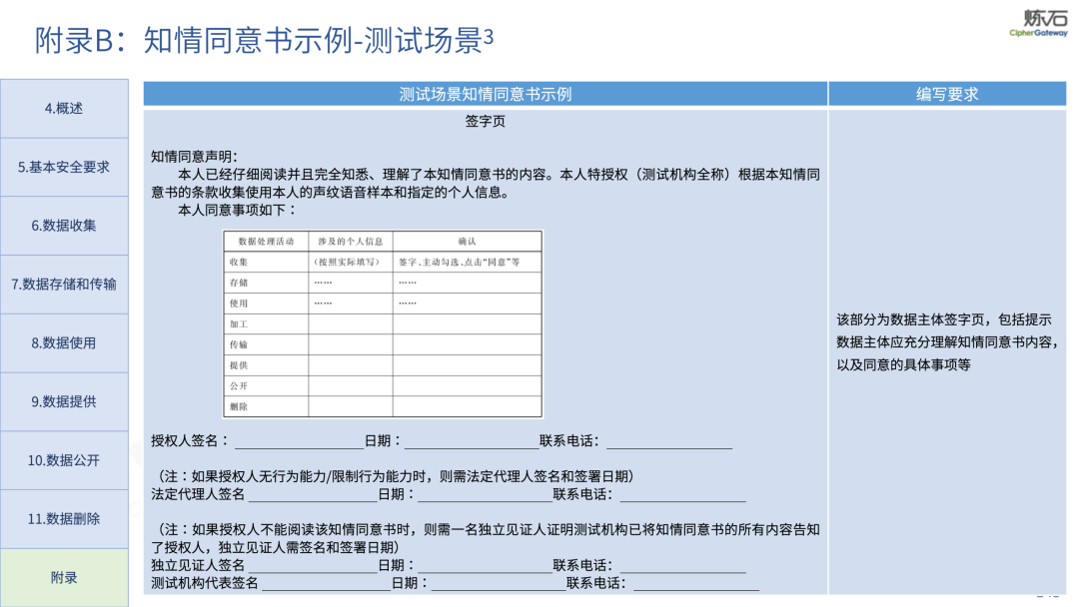This screenshot has width=1079, height=607.
Task: Go to the 7.数据存储和传输 section
Action: [64, 285]
